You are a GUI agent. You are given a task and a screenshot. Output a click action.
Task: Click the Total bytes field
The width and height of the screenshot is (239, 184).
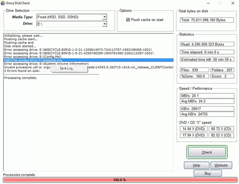tap(207, 20)
